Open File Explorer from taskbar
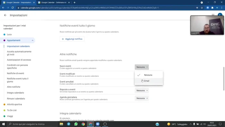This screenshot has height=127, width=225. (61, 124)
